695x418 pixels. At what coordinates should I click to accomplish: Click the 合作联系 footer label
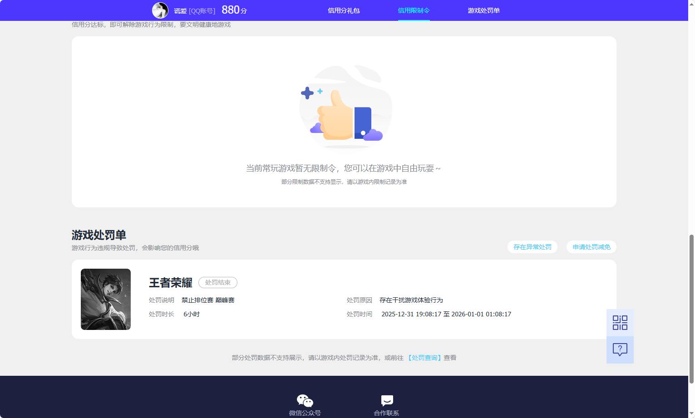tap(387, 413)
